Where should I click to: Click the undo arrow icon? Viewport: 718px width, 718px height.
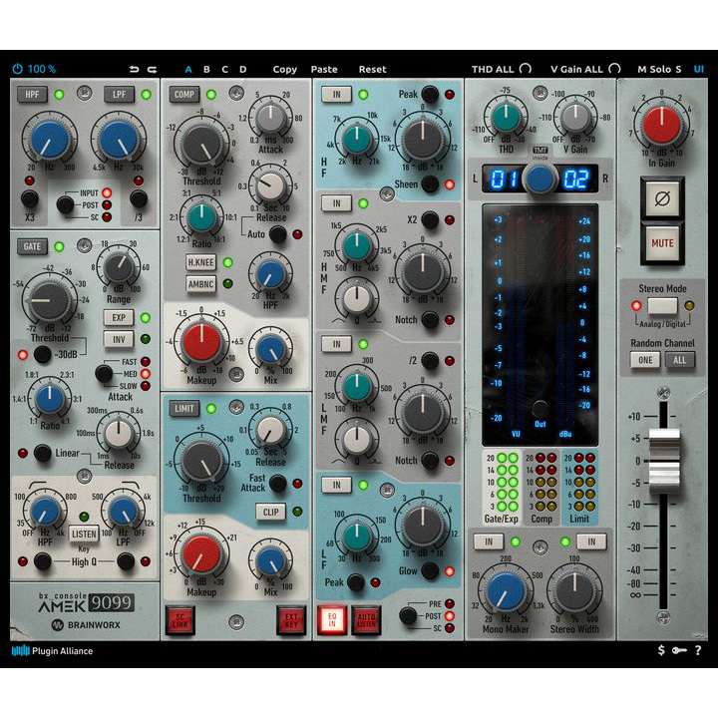click(134, 69)
